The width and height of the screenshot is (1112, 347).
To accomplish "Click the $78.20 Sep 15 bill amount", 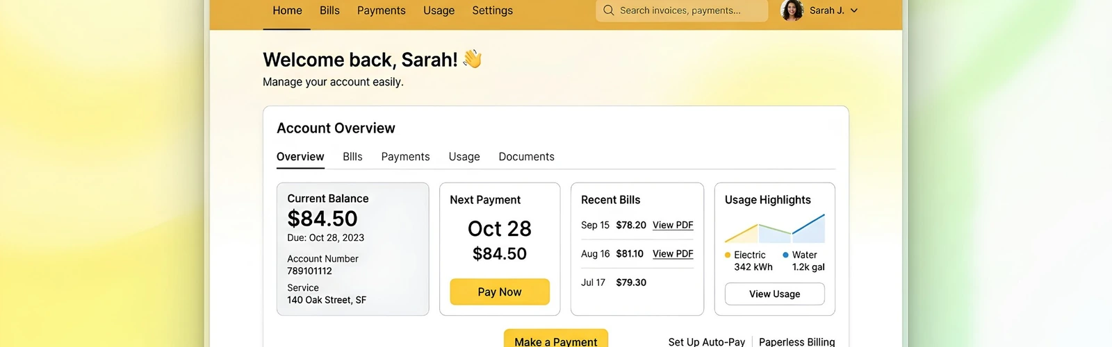I will click(x=631, y=225).
